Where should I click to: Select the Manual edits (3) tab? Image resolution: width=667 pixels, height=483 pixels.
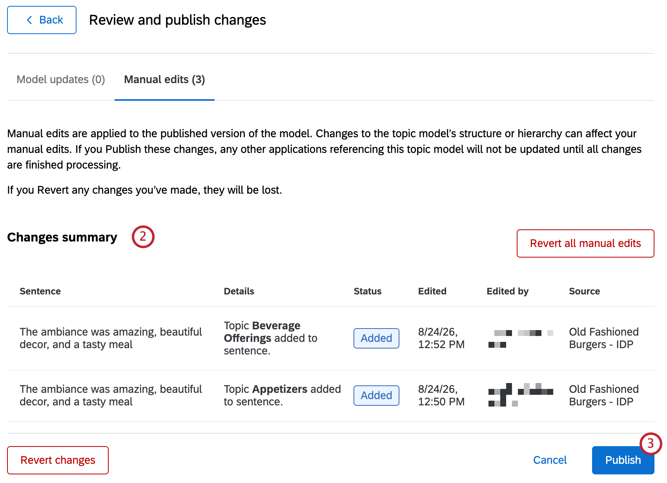(164, 80)
